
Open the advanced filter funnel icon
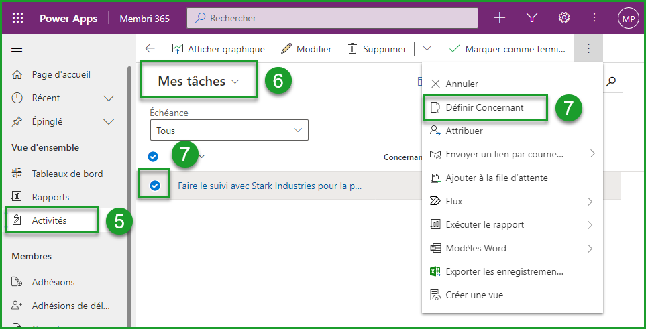pos(532,18)
